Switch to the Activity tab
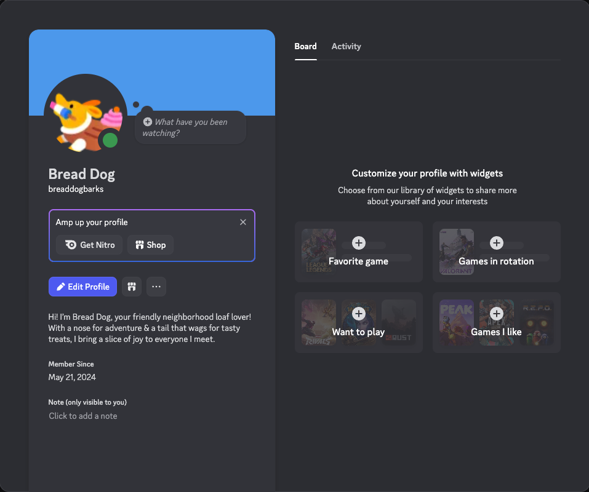 point(346,46)
